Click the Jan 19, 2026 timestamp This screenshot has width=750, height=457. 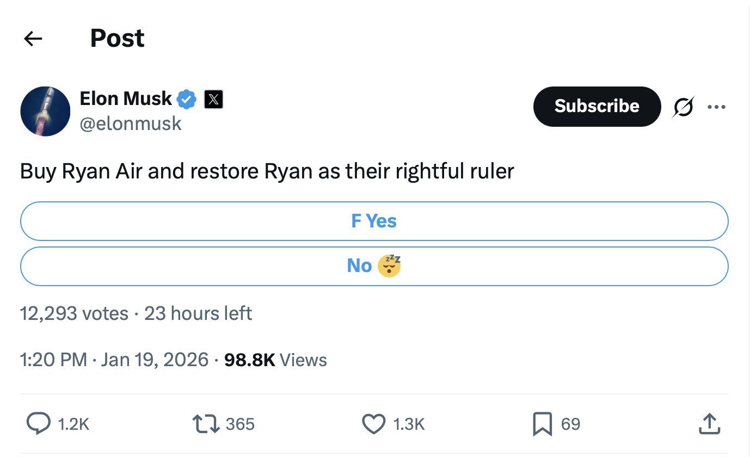(155, 360)
